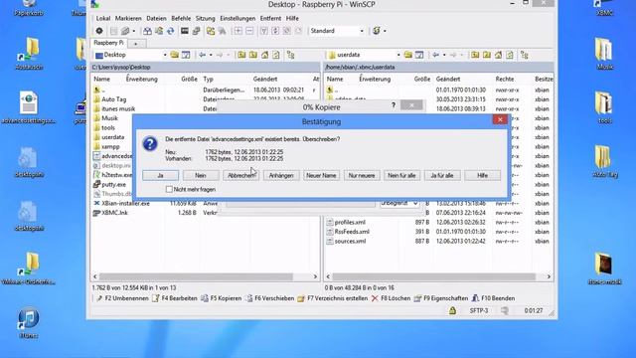Screen dimensions: 636x358
Task: Click the queue icon in main toolbar
Action: (125, 31)
